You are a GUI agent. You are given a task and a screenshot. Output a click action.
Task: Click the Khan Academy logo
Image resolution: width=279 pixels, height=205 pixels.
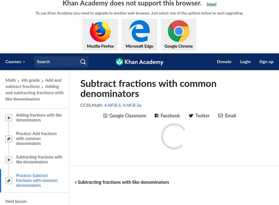(139, 62)
